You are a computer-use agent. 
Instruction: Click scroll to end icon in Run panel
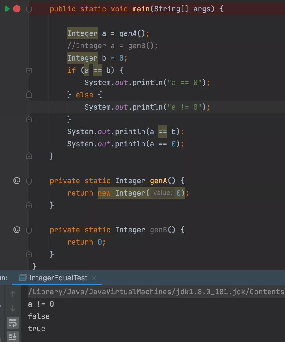13,337
